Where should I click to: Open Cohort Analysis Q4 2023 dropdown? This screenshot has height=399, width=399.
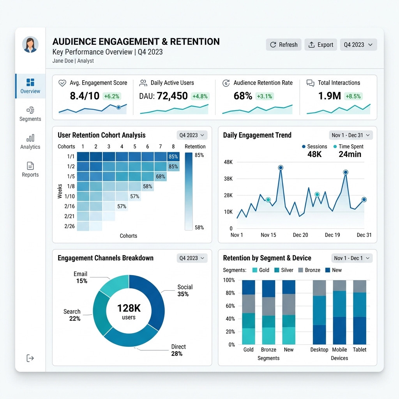192,135
